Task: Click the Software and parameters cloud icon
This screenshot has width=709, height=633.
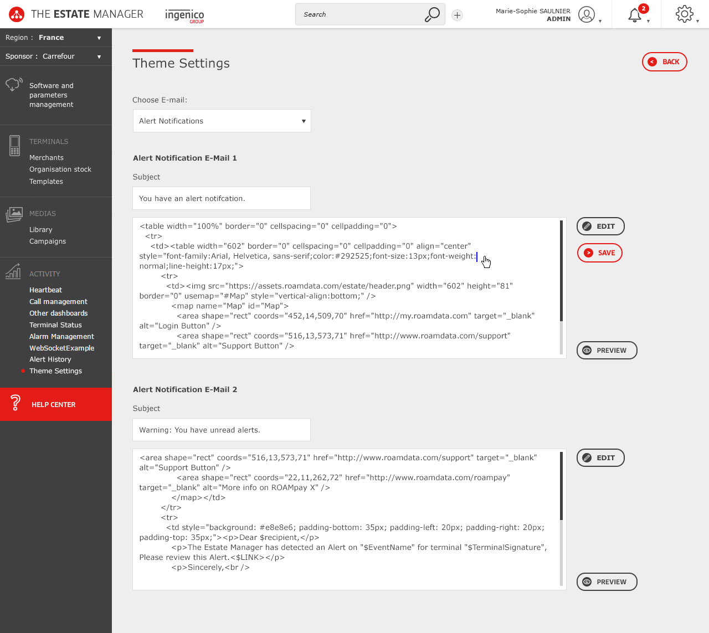Action: click(14, 85)
